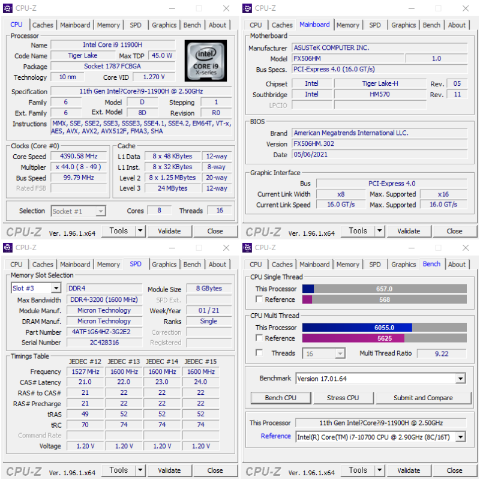
Task: Close the Mainboard window via title bar X
Action: pos(466,8)
